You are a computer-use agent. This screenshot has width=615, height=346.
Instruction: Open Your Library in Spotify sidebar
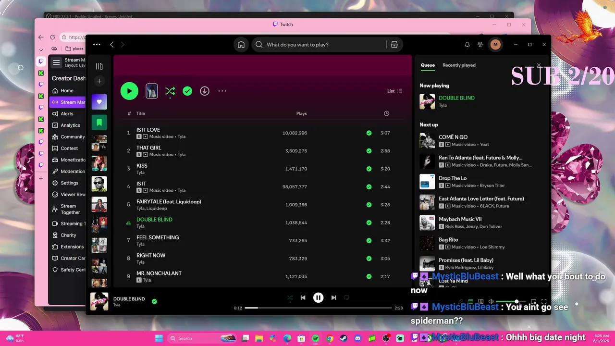point(99,66)
